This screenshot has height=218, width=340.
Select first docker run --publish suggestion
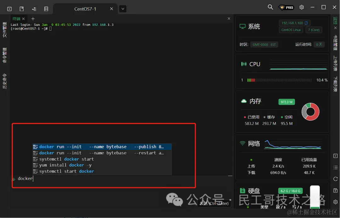point(102,147)
